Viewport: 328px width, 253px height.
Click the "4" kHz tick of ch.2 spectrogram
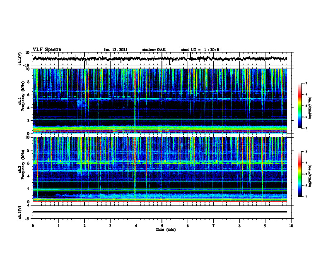pyautogui.click(x=29, y=176)
